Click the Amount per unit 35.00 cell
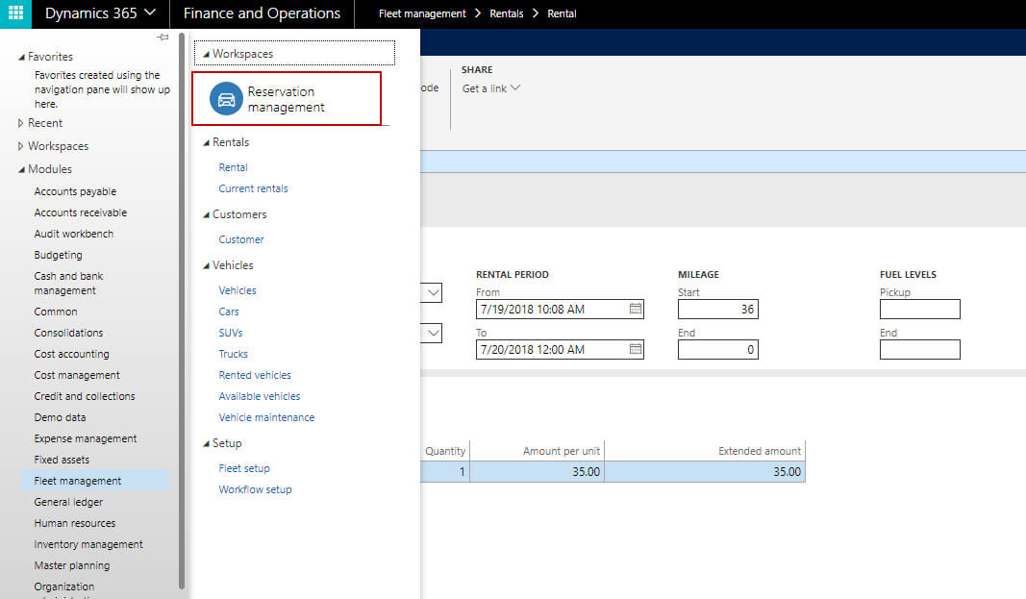 (x=538, y=471)
